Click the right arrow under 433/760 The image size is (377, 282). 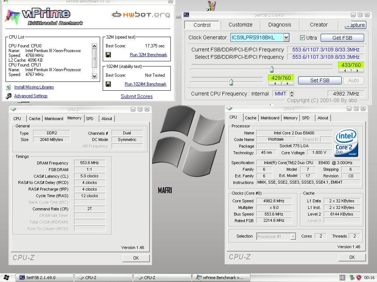coord(357,71)
